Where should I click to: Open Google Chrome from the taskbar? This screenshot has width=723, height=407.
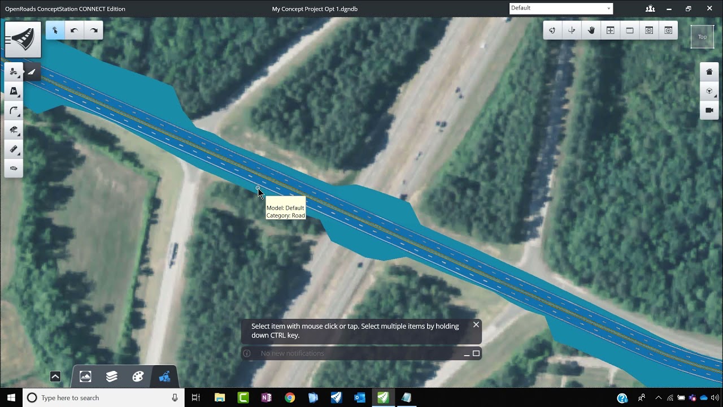click(290, 398)
